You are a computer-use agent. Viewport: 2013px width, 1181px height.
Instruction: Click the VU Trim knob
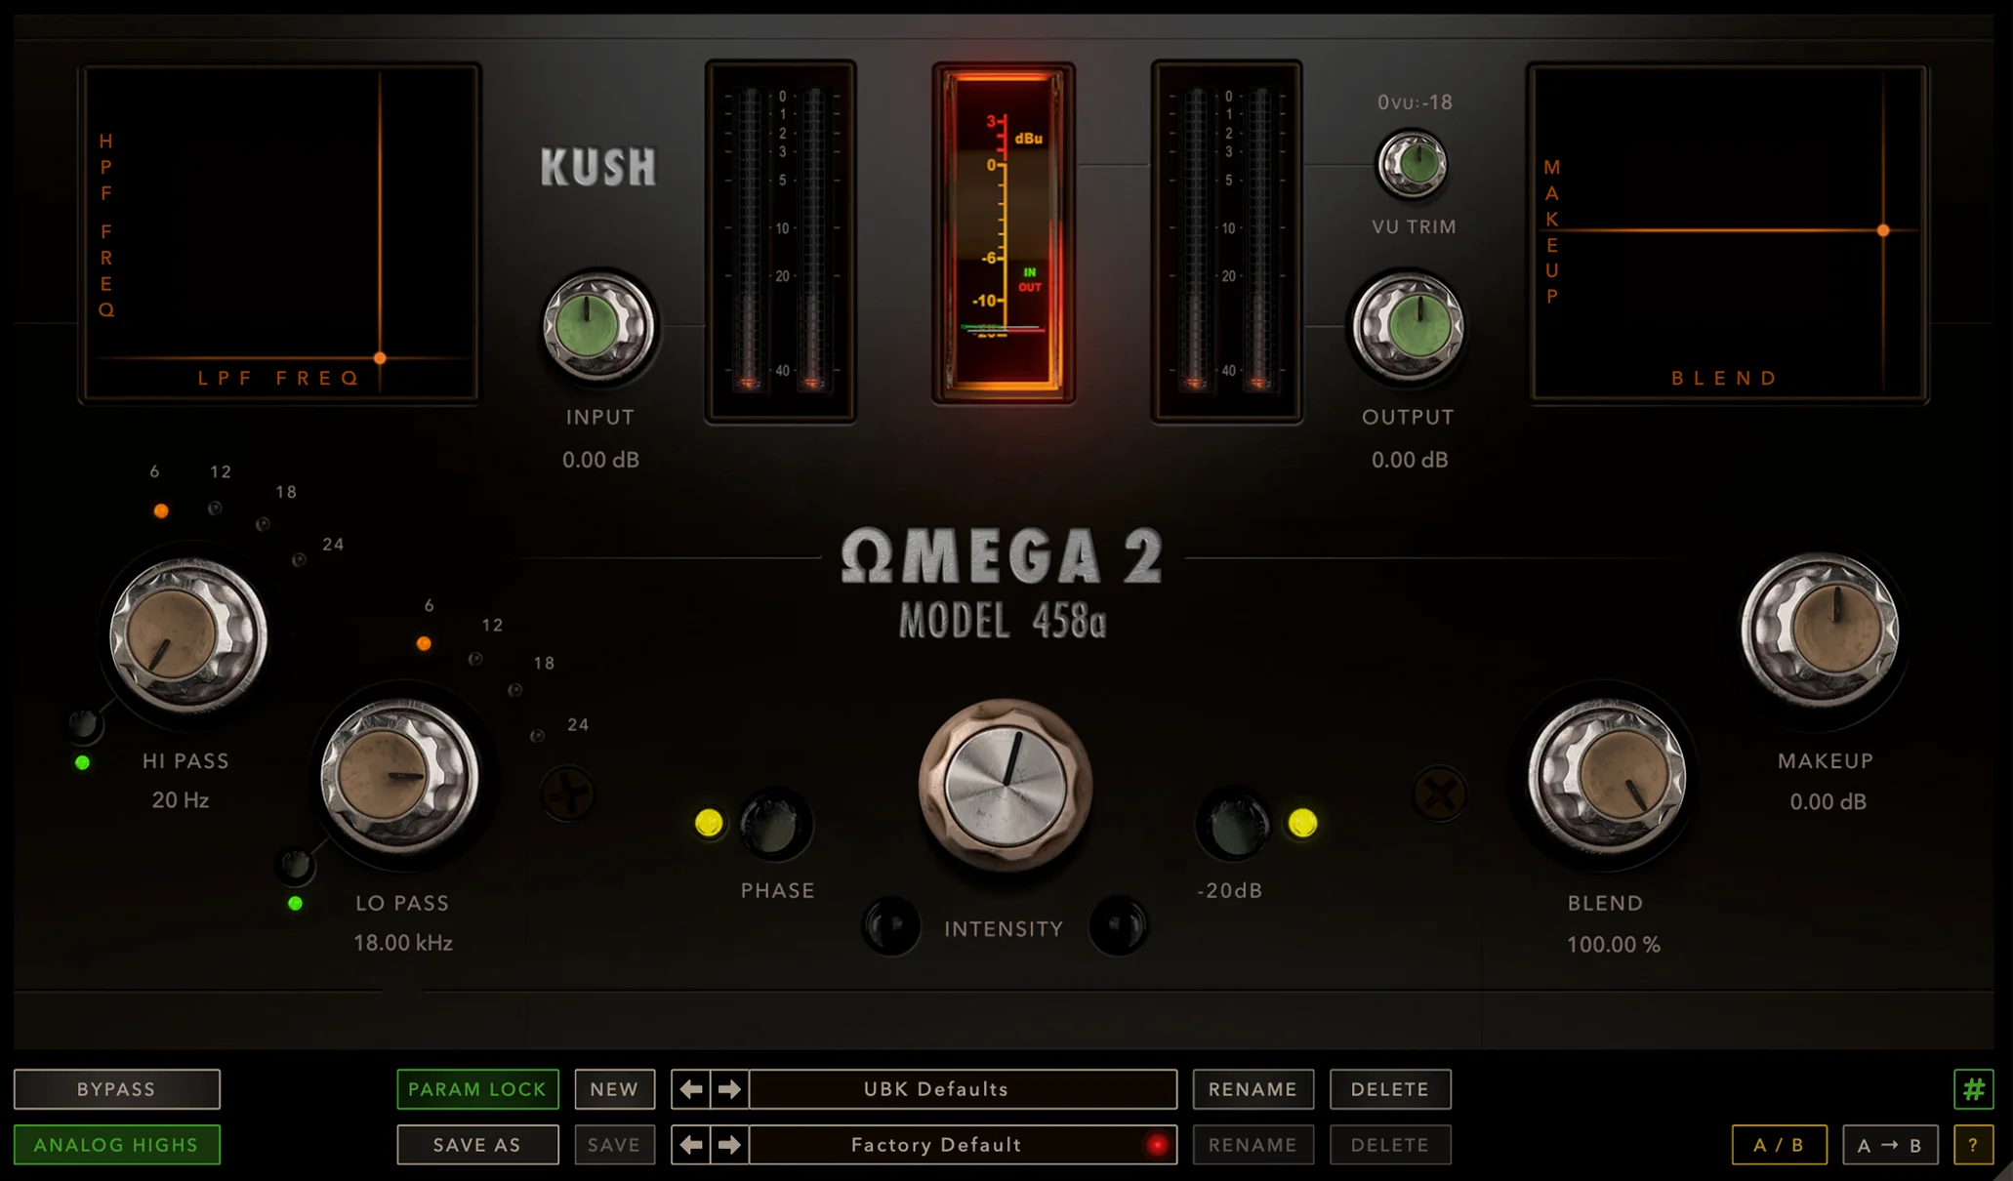click(1412, 164)
